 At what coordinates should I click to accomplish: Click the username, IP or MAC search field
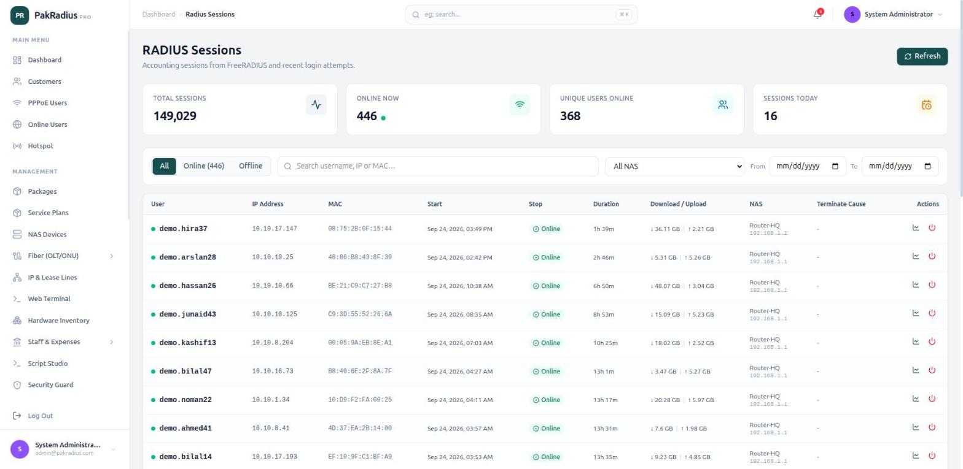pos(438,166)
